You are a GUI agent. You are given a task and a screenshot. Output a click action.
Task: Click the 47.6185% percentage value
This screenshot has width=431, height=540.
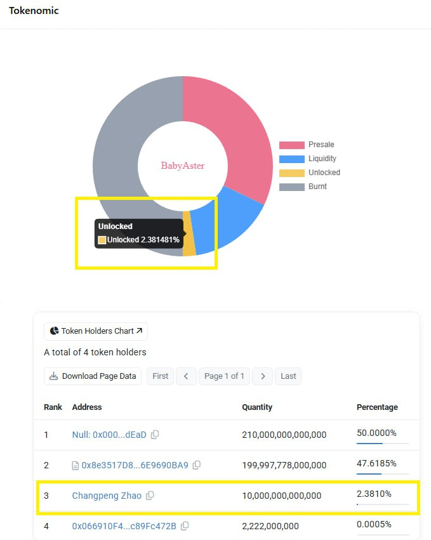(376, 463)
